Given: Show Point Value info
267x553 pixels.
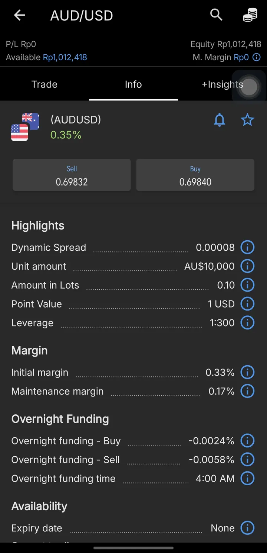Looking at the screenshot, I should 247,304.
